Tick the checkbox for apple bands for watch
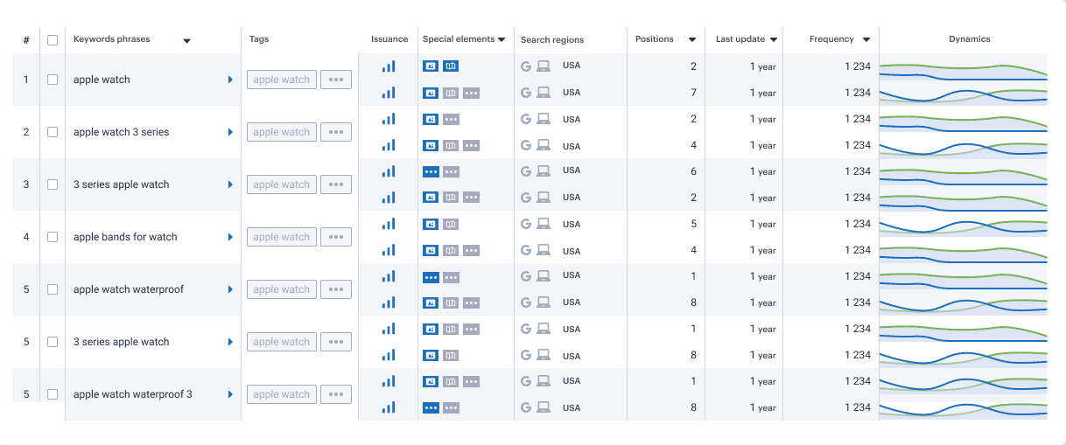The width and height of the screenshot is (1066, 445). 53,237
